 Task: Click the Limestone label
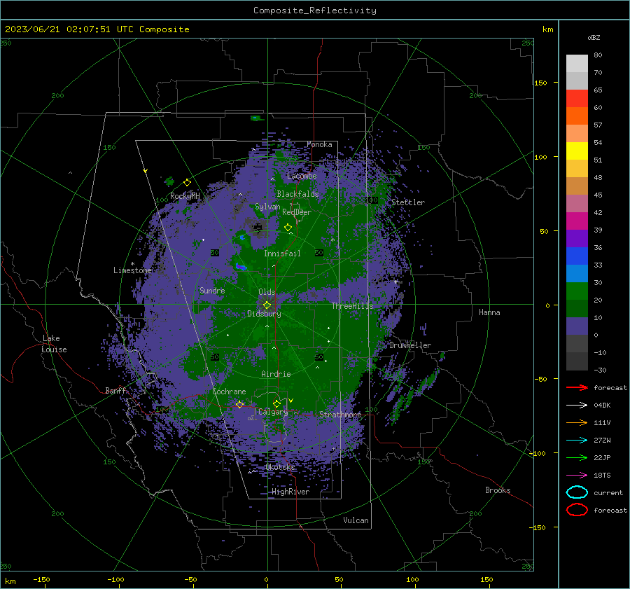coord(132,270)
